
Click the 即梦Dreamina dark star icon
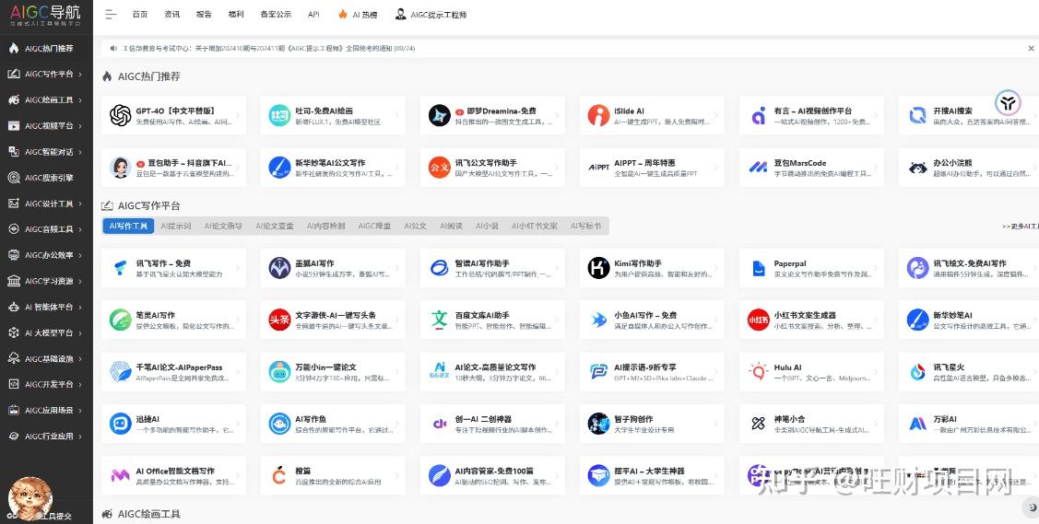(x=440, y=116)
